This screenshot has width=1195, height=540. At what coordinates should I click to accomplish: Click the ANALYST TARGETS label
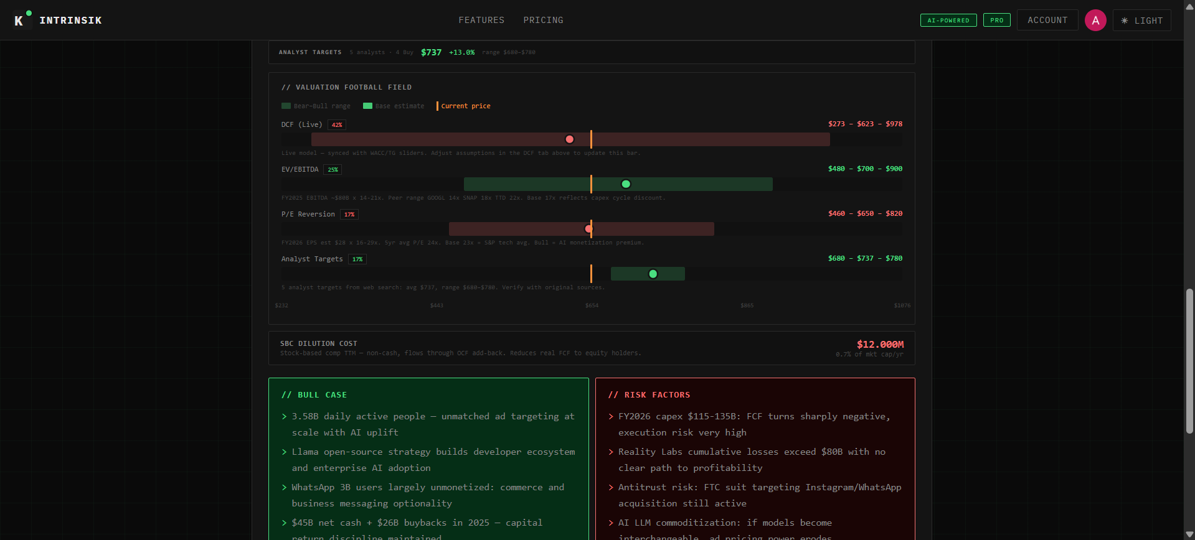pyautogui.click(x=310, y=52)
